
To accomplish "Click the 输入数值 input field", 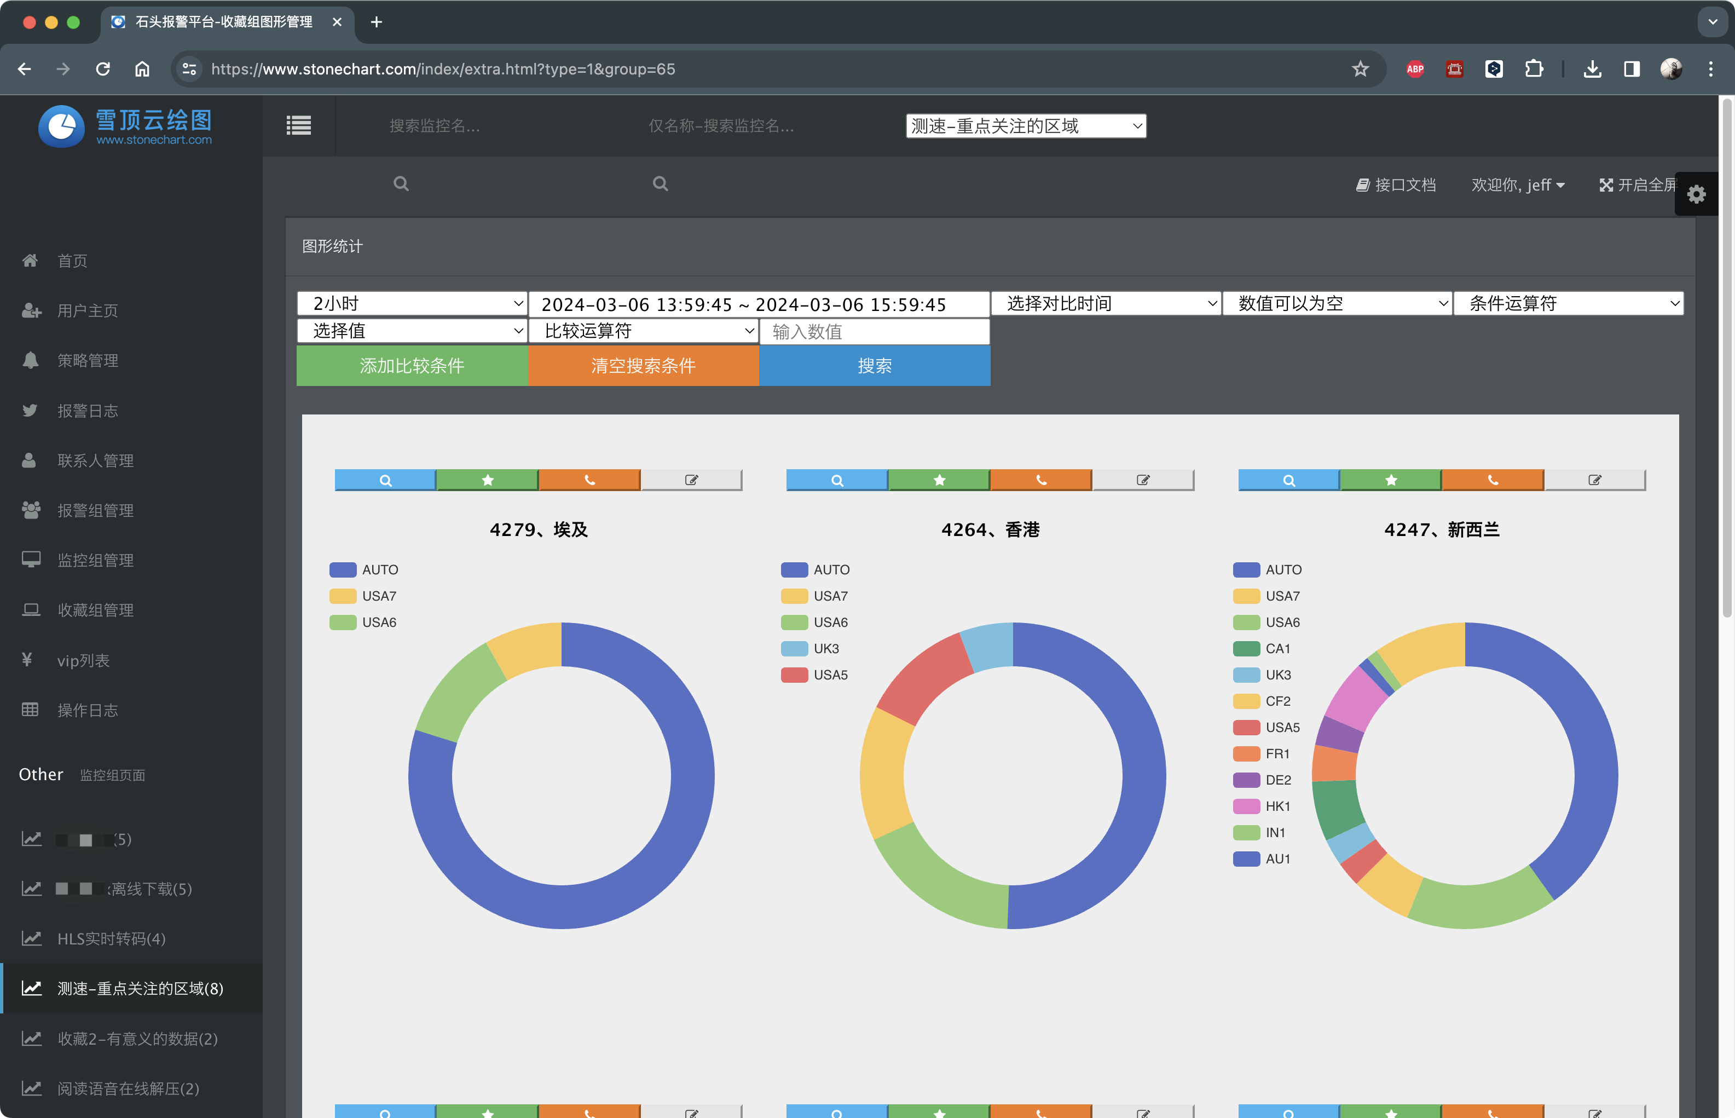I will [874, 332].
